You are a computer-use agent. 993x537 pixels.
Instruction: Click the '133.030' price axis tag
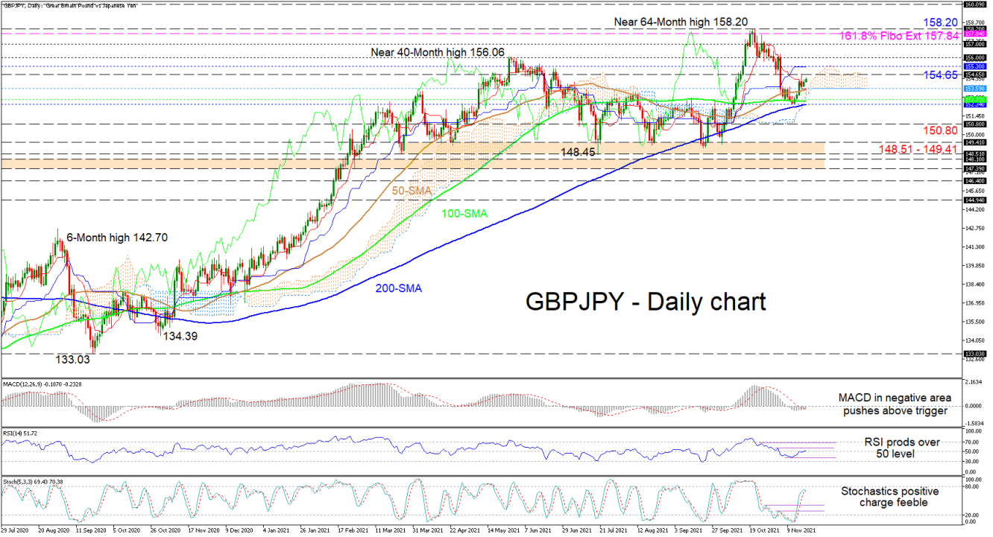click(974, 354)
